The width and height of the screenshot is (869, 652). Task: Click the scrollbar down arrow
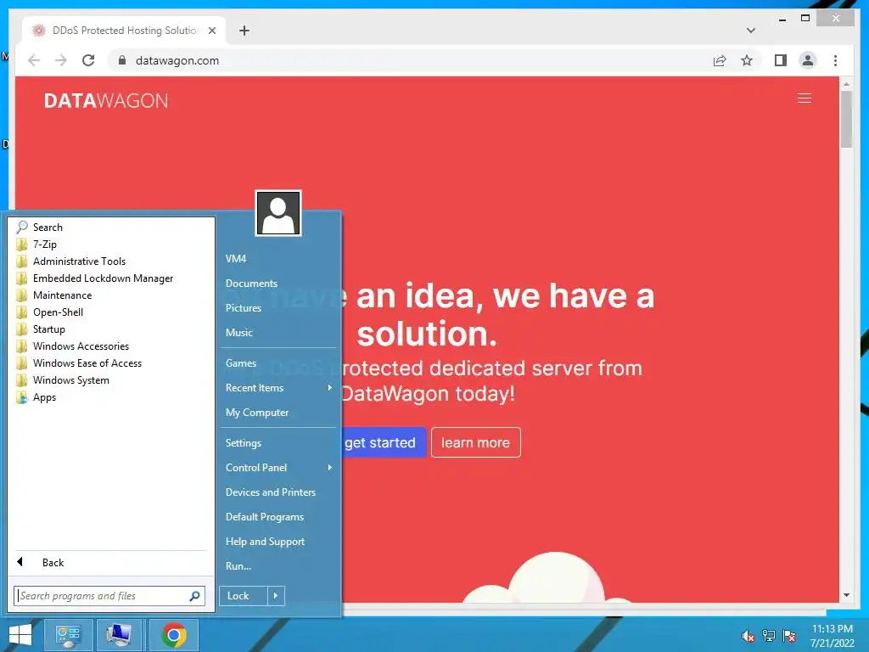click(x=846, y=595)
